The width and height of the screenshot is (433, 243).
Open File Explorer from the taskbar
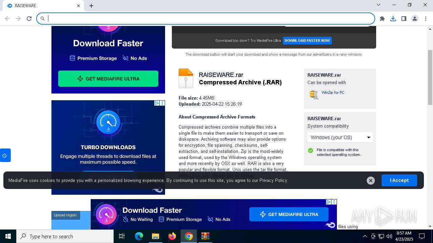click(156, 236)
